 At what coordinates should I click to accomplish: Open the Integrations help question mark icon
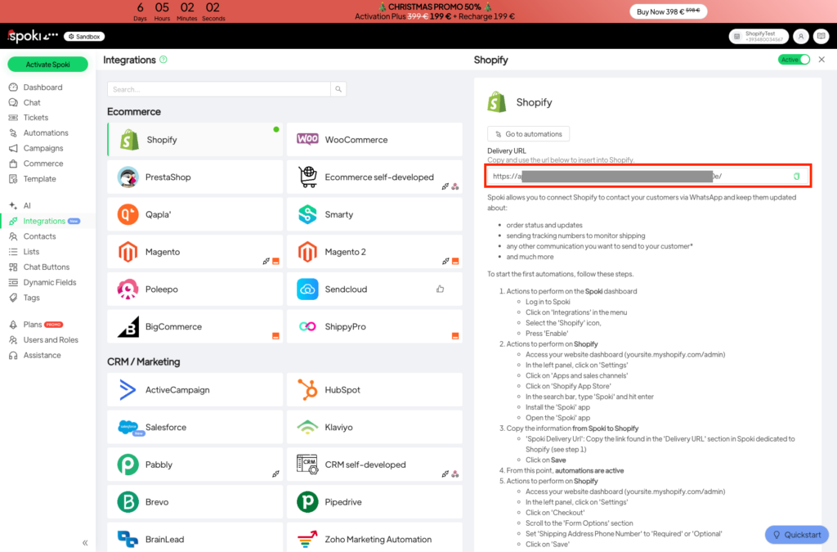[x=163, y=60]
